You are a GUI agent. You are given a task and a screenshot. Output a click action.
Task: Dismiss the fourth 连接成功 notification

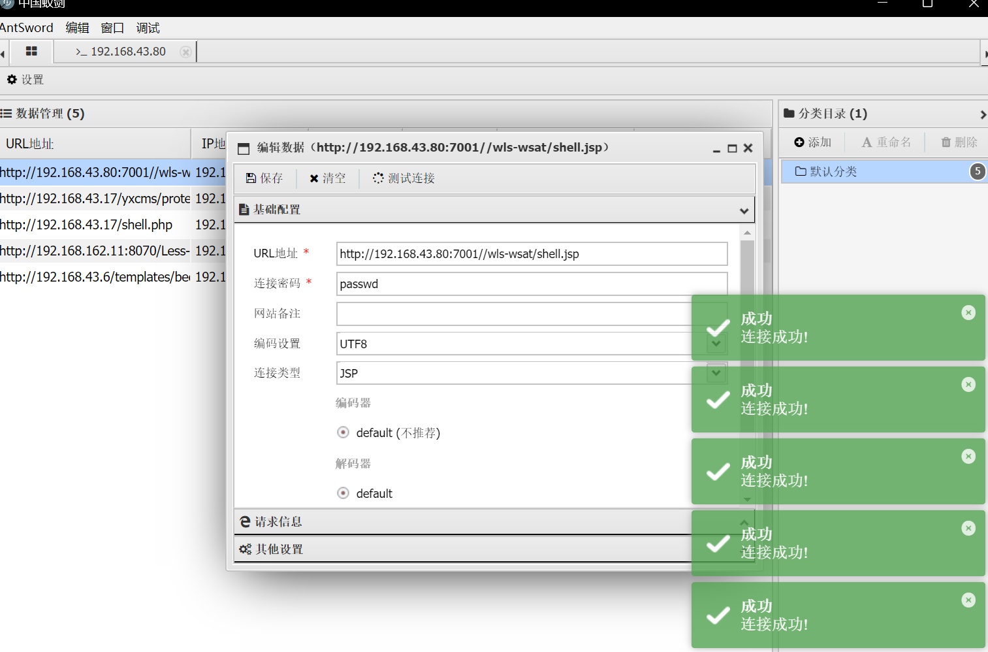pyautogui.click(x=968, y=529)
